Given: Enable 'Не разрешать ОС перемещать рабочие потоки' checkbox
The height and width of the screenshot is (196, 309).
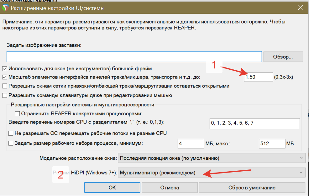Looking at the screenshot, I should point(11,133).
